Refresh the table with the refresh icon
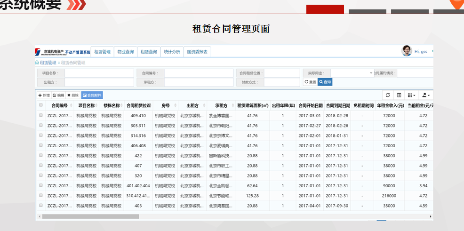 [x=388, y=95]
